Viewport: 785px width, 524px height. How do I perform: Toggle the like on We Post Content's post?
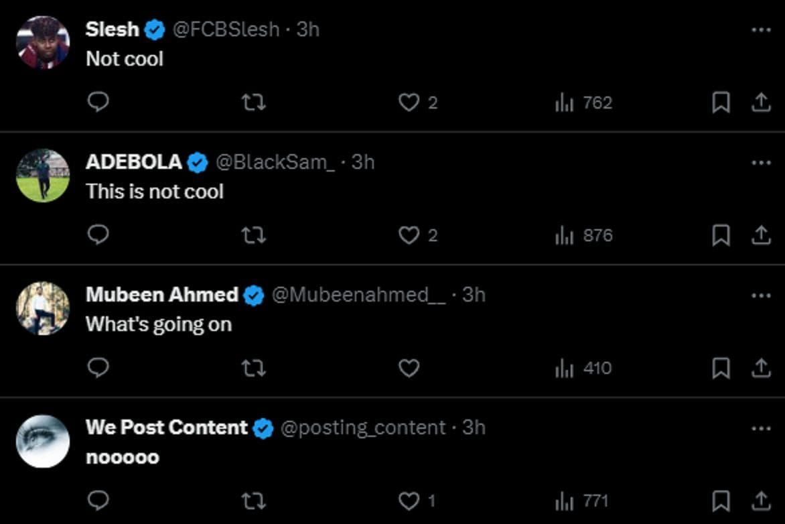[409, 500]
